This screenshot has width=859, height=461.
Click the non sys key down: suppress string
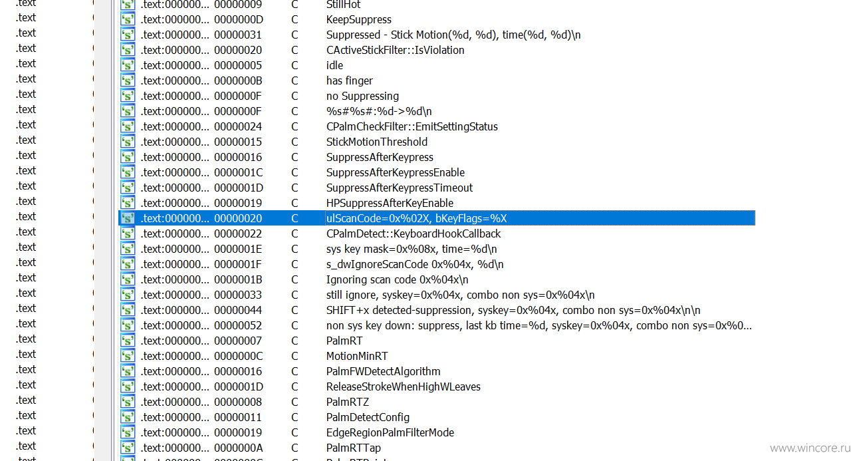pos(539,325)
